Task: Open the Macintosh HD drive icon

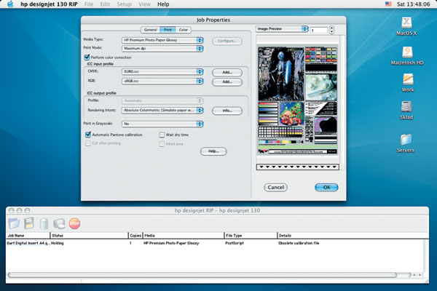Action: pyautogui.click(x=406, y=53)
